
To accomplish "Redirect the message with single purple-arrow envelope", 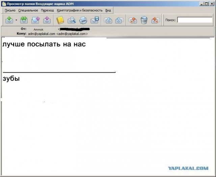I will pos(47,20).
